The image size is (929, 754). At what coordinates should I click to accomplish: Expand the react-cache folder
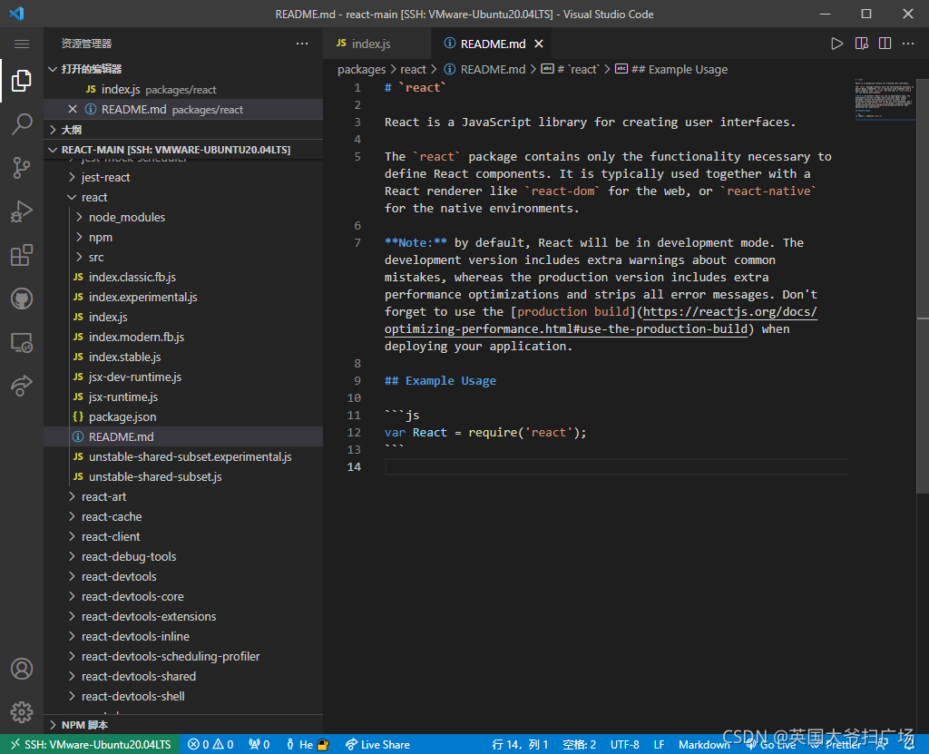(183, 517)
